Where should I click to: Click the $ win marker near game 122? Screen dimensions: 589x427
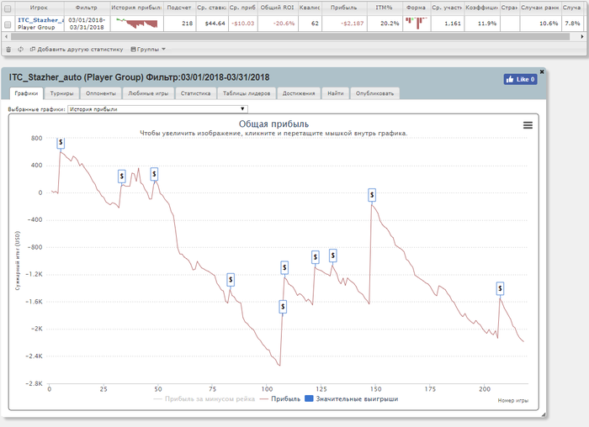(316, 257)
